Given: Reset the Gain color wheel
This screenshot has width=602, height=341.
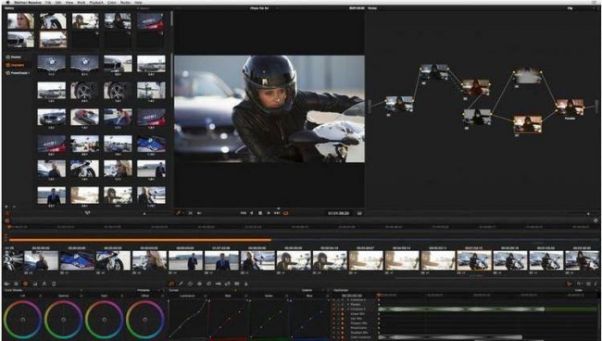Looking at the screenshot, I should pyautogui.click(x=121, y=297).
